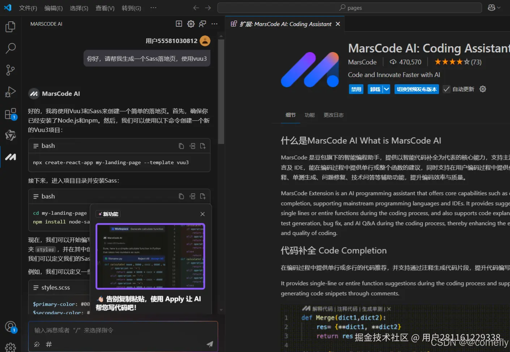Copy the npx bash code snippet
The image size is (510, 352).
point(181,146)
